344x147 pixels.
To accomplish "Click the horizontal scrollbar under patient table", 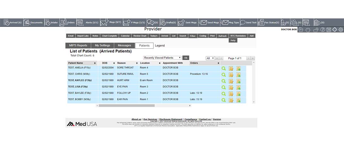I will (x=126, y=106).
